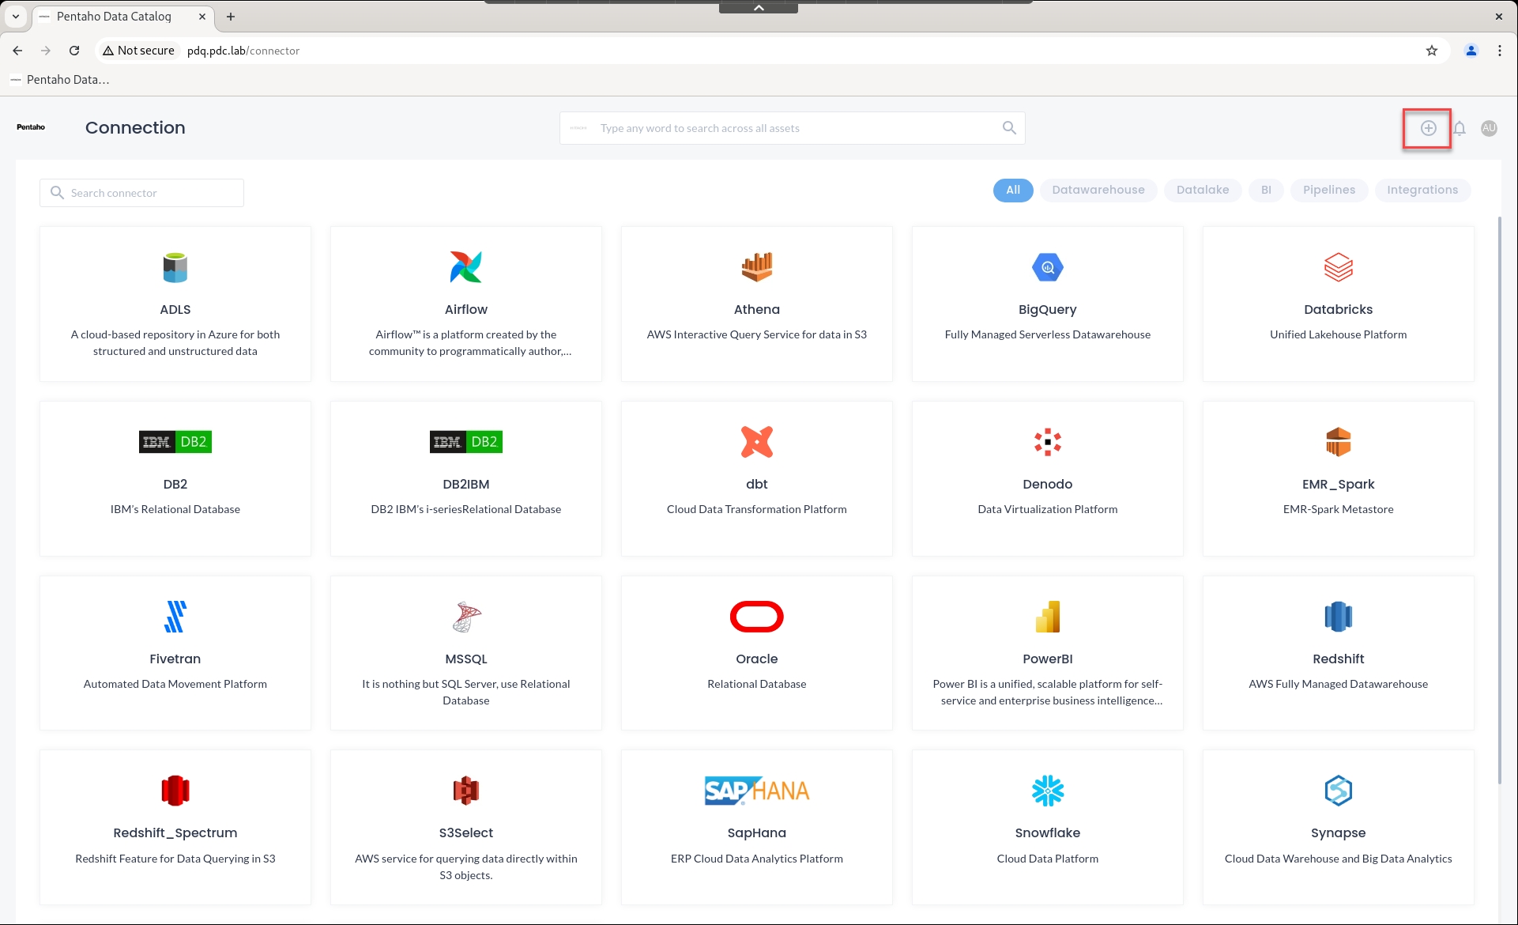Click the global search magnifier icon
The width and height of the screenshot is (1518, 925).
click(x=1009, y=128)
